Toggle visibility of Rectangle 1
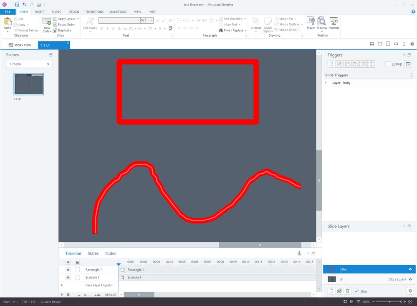 pos(68,270)
